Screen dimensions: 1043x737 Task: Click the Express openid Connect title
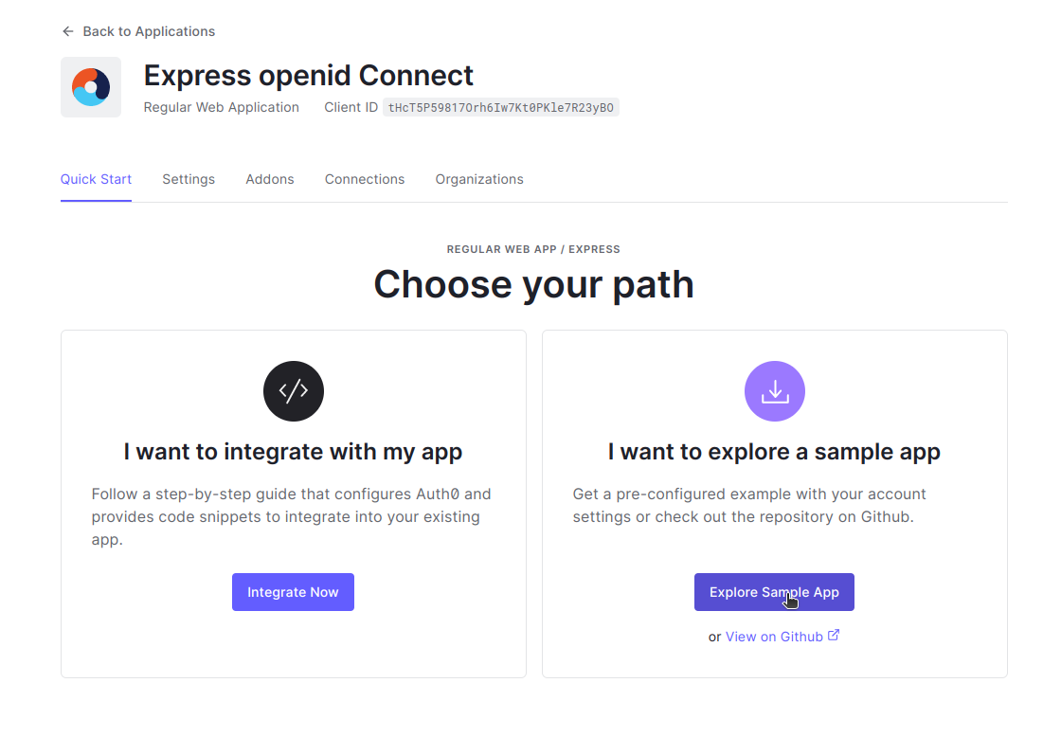(309, 75)
